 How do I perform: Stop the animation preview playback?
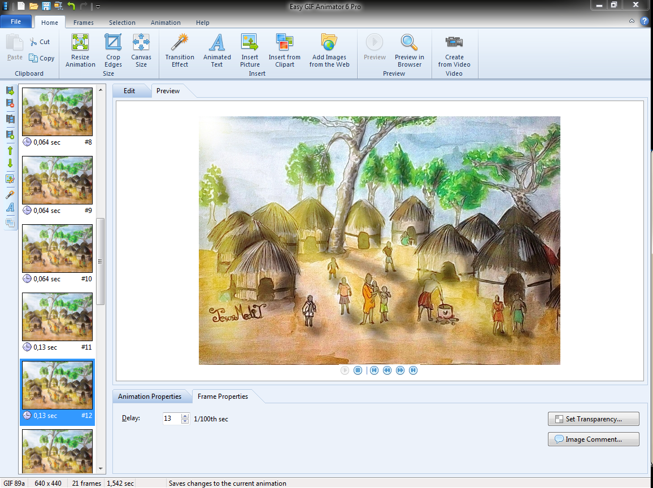point(358,370)
